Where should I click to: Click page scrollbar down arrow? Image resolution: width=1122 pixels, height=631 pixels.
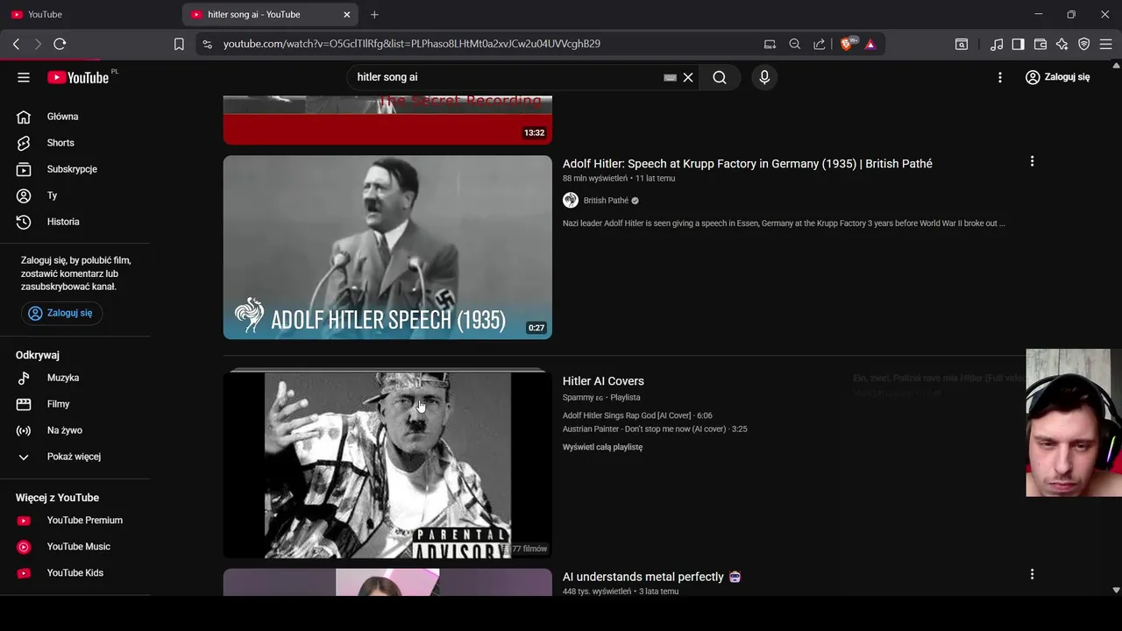click(1116, 590)
